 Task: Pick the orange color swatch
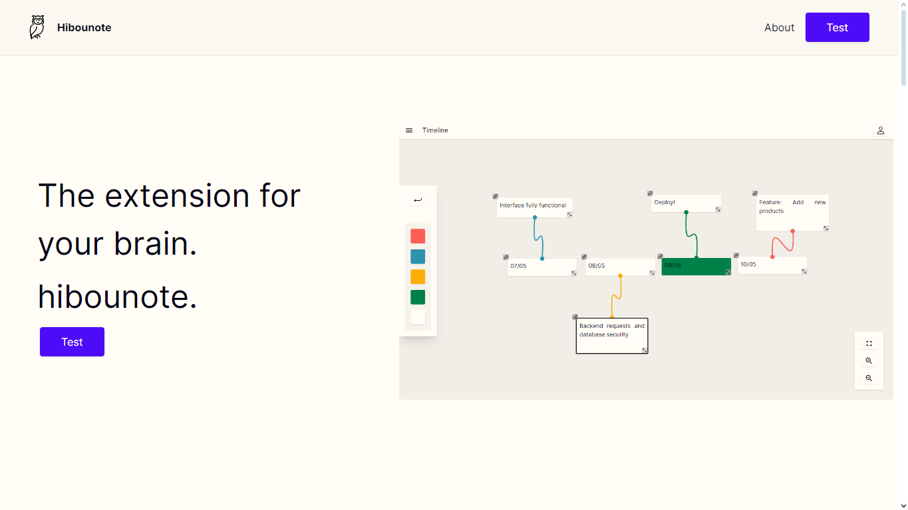coord(418,277)
